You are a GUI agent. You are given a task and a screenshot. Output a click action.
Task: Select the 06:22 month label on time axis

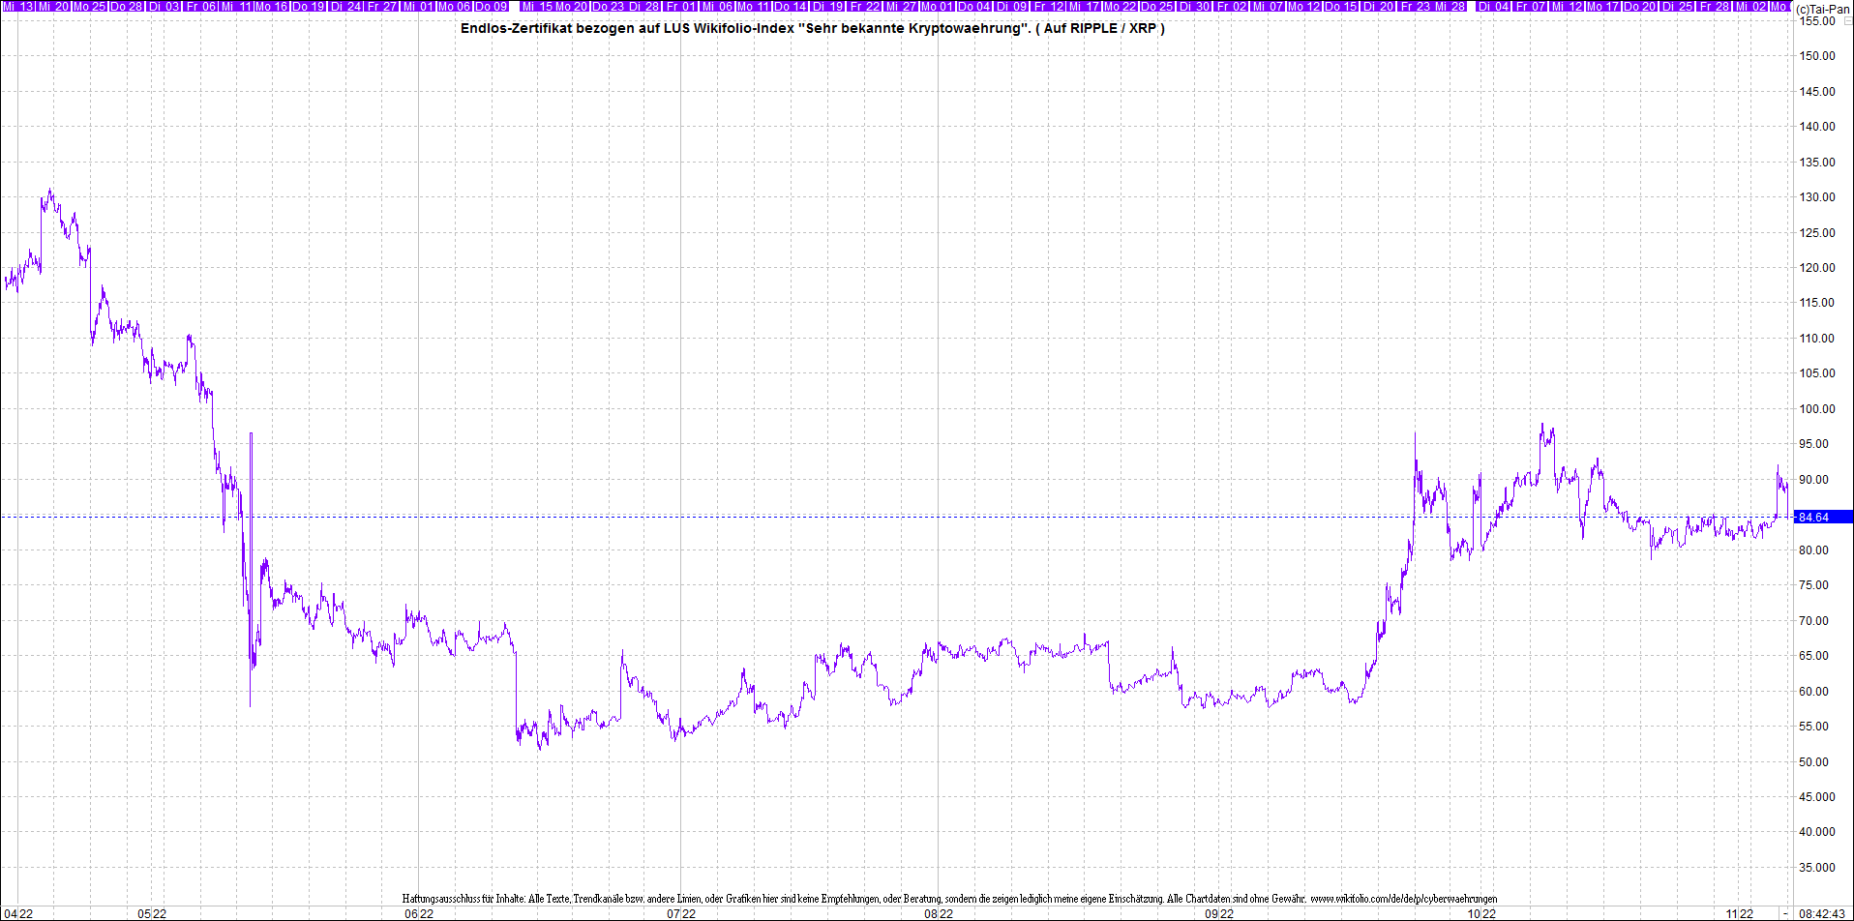coord(419,913)
